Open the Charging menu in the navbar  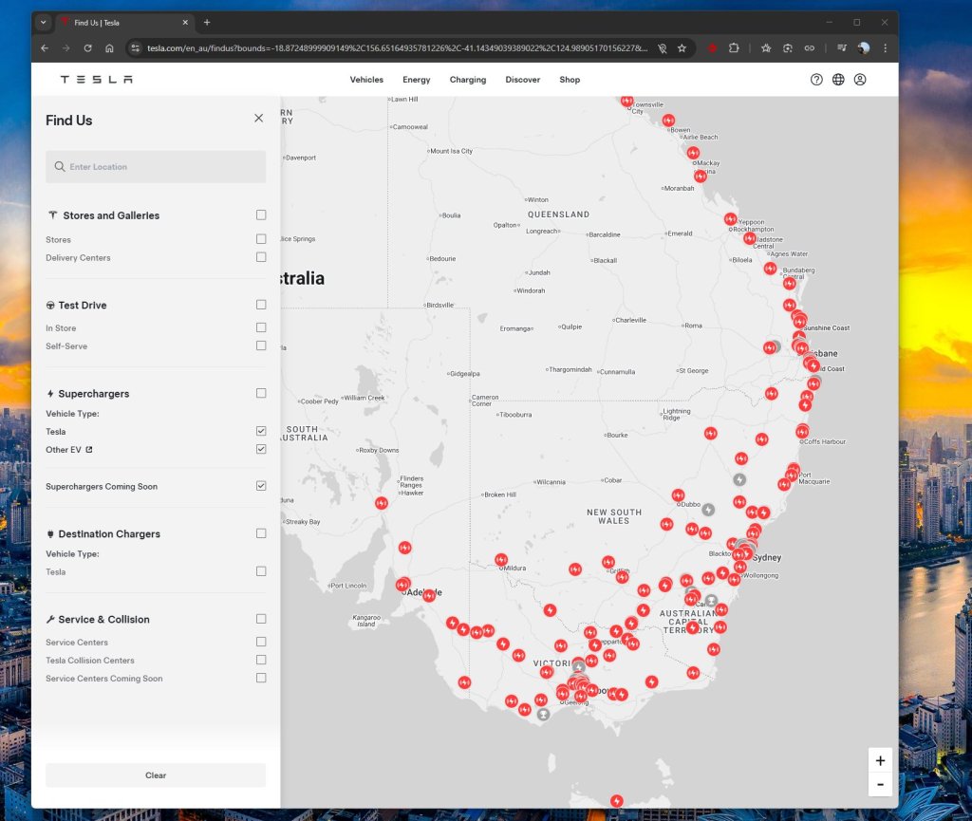(x=467, y=80)
